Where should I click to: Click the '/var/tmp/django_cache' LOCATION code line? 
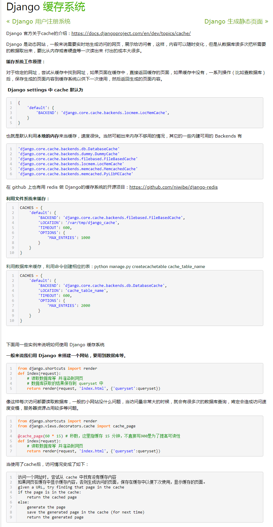click(x=78, y=223)
